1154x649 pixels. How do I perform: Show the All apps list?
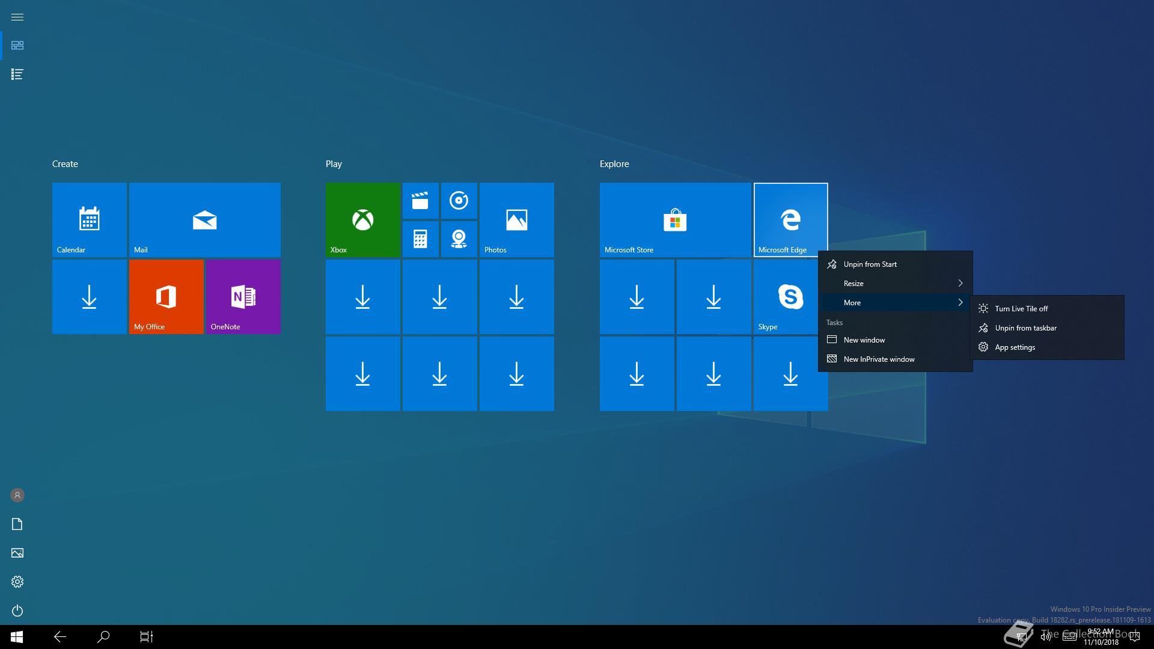(17, 75)
